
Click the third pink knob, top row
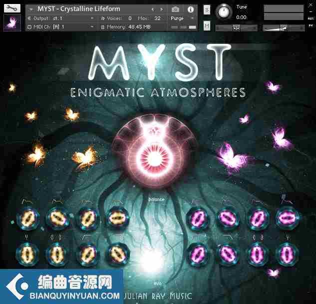click(258, 219)
